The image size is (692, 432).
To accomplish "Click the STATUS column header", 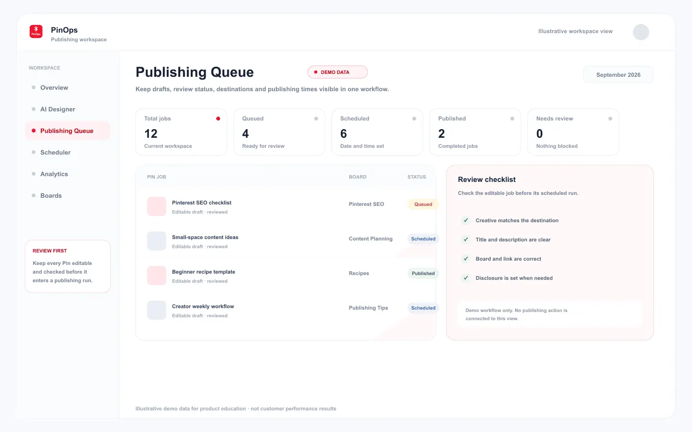I will click(x=417, y=177).
